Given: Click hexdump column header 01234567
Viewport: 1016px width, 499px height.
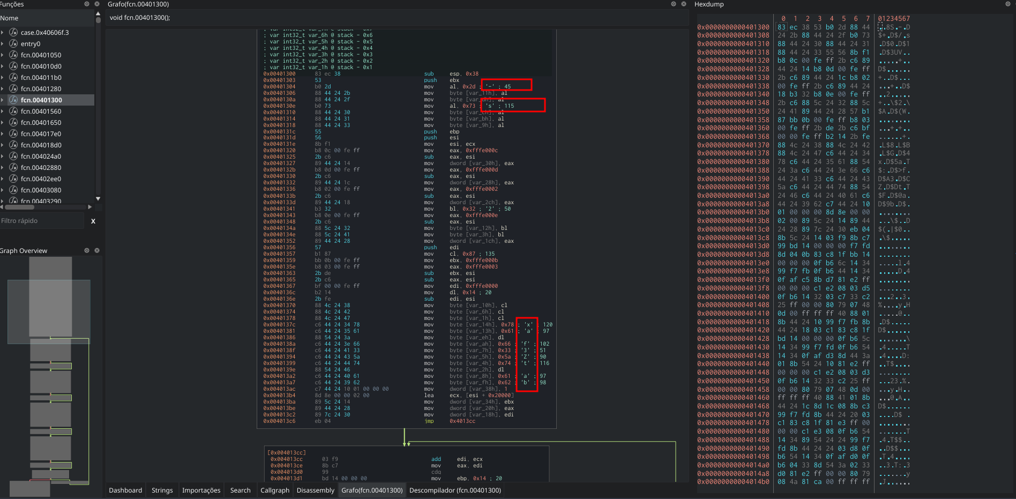Looking at the screenshot, I should point(894,18).
